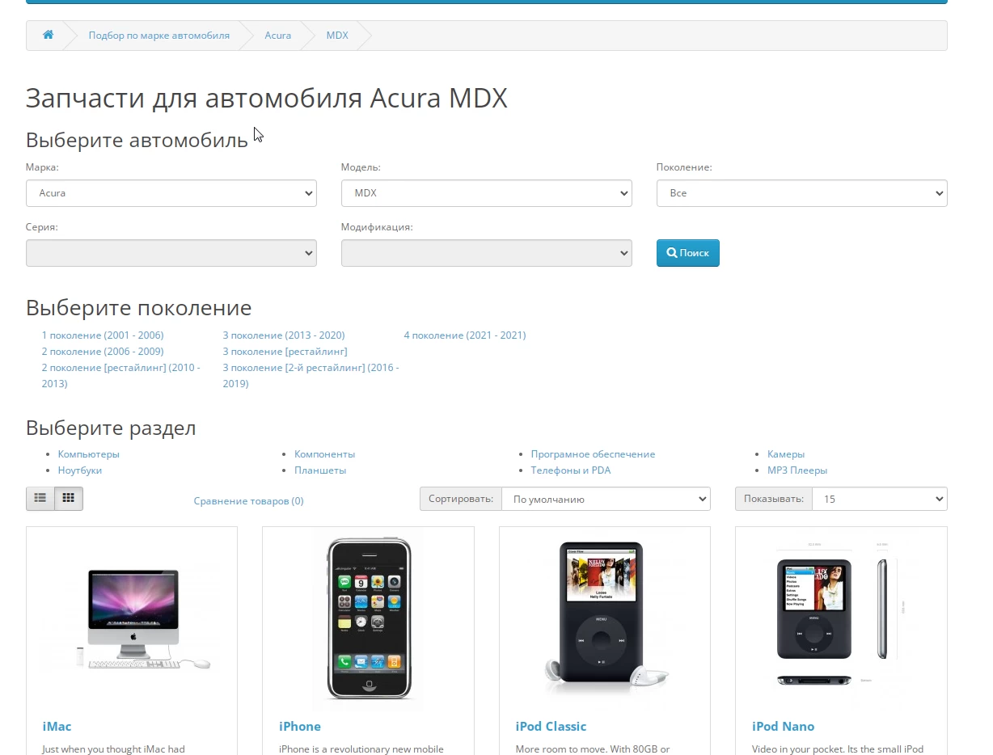Click the iPod Classic product image
The width and height of the screenshot is (993, 755).
click(605, 619)
